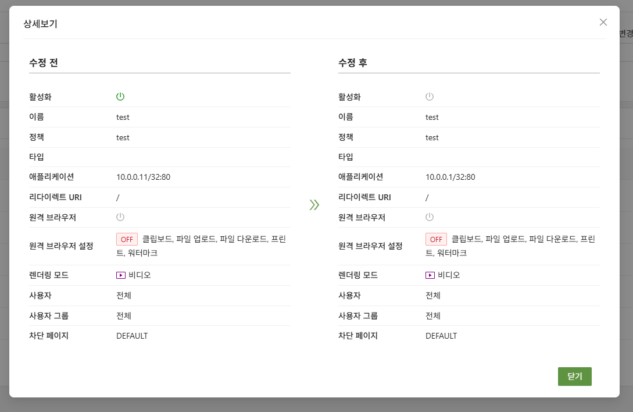Click application value 10.0.0.11/32:80
Screen dimensions: 633x412
coord(143,177)
